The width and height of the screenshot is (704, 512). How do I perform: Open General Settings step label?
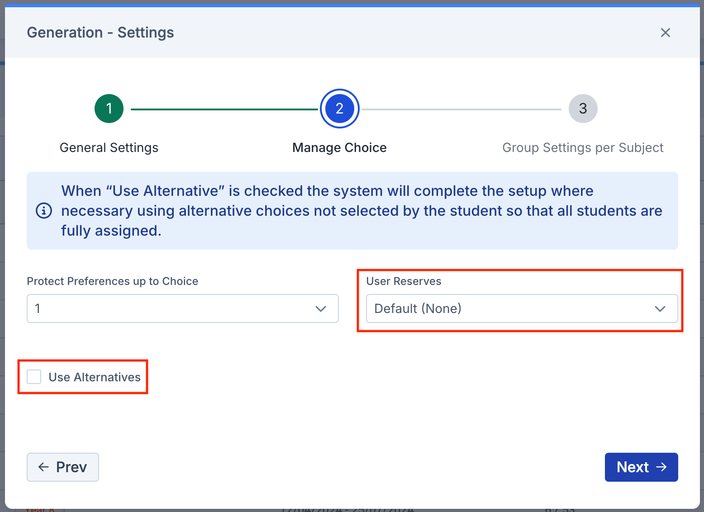[109, 147]
